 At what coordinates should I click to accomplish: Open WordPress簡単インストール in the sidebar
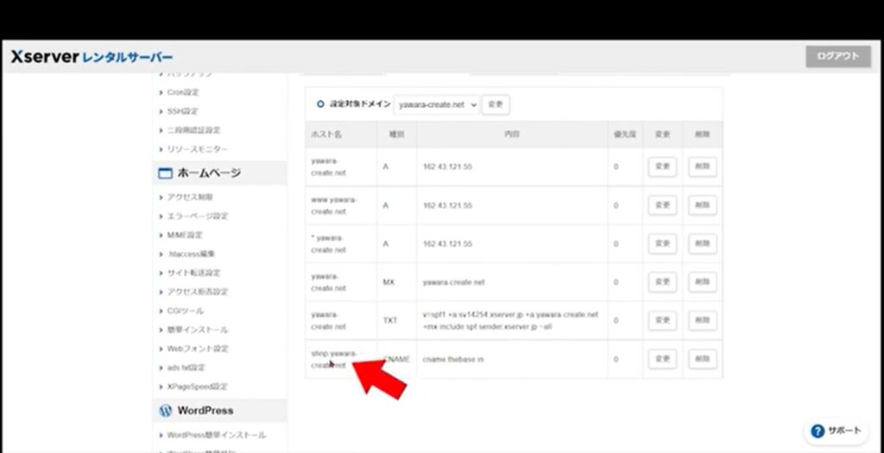tap(217, 436)
